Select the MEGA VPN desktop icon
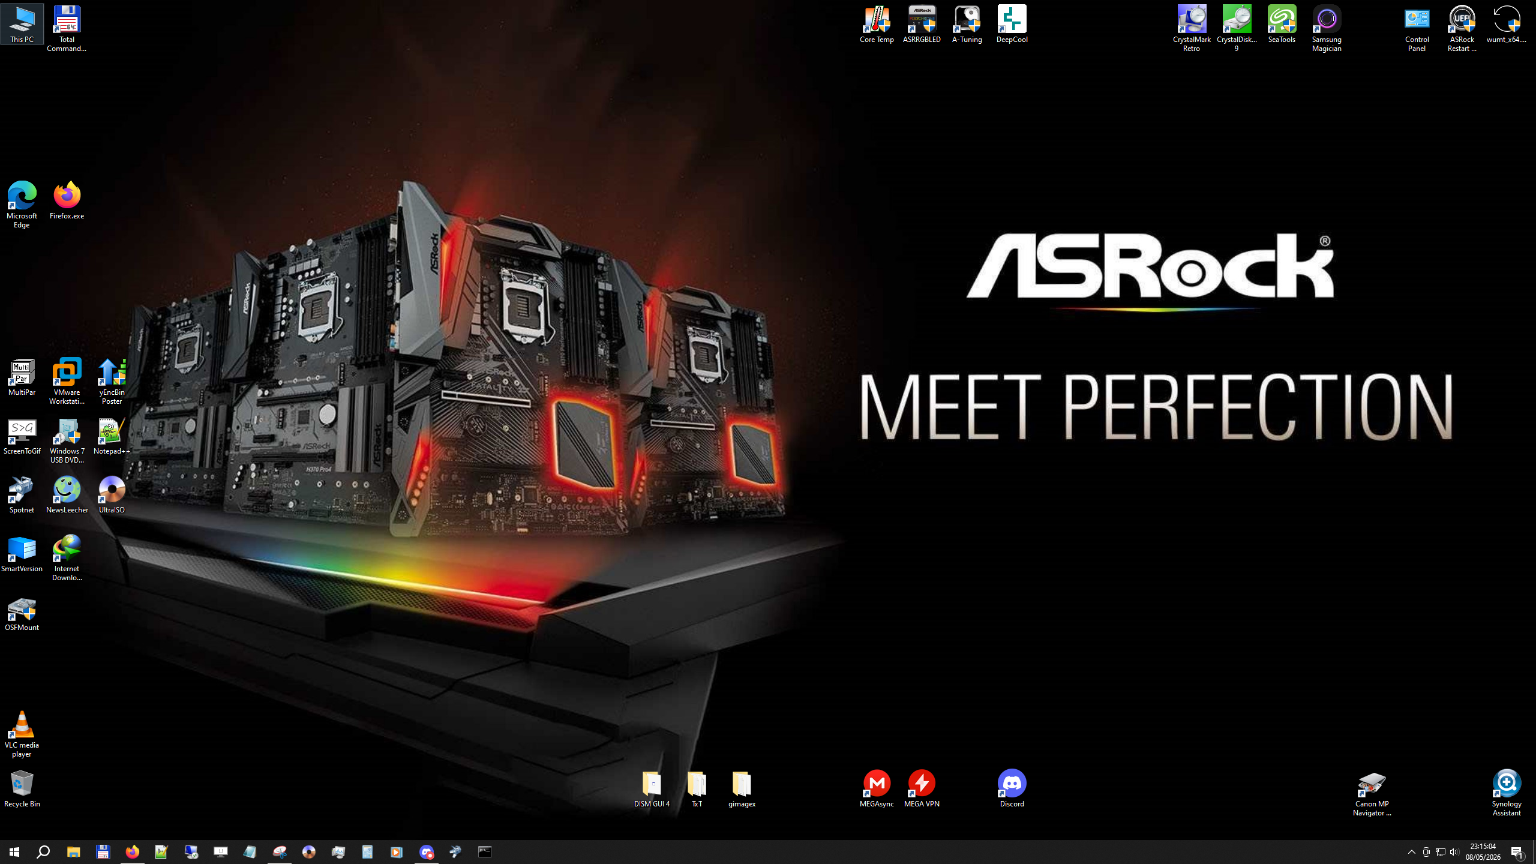Viewport: 1536px width, 864px height. tap(922, 789)
